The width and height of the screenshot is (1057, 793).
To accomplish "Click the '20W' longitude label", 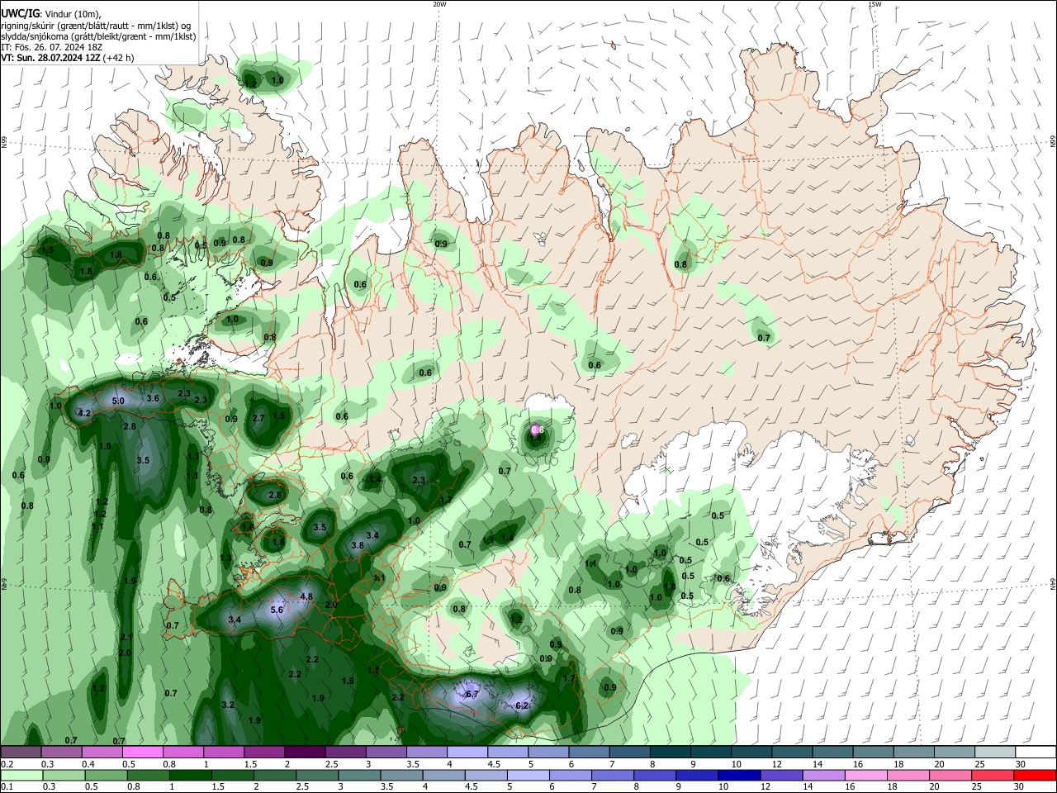I will point(439,4).
